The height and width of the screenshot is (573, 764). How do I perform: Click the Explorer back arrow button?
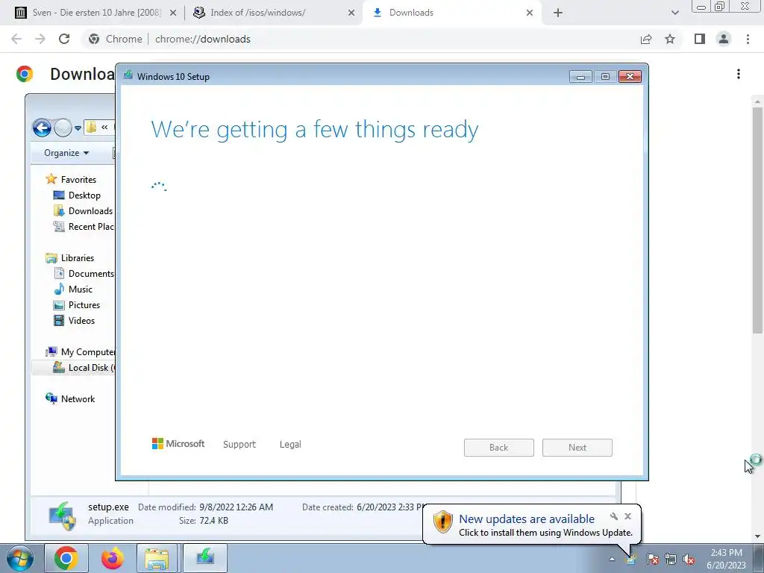point(42,128)
